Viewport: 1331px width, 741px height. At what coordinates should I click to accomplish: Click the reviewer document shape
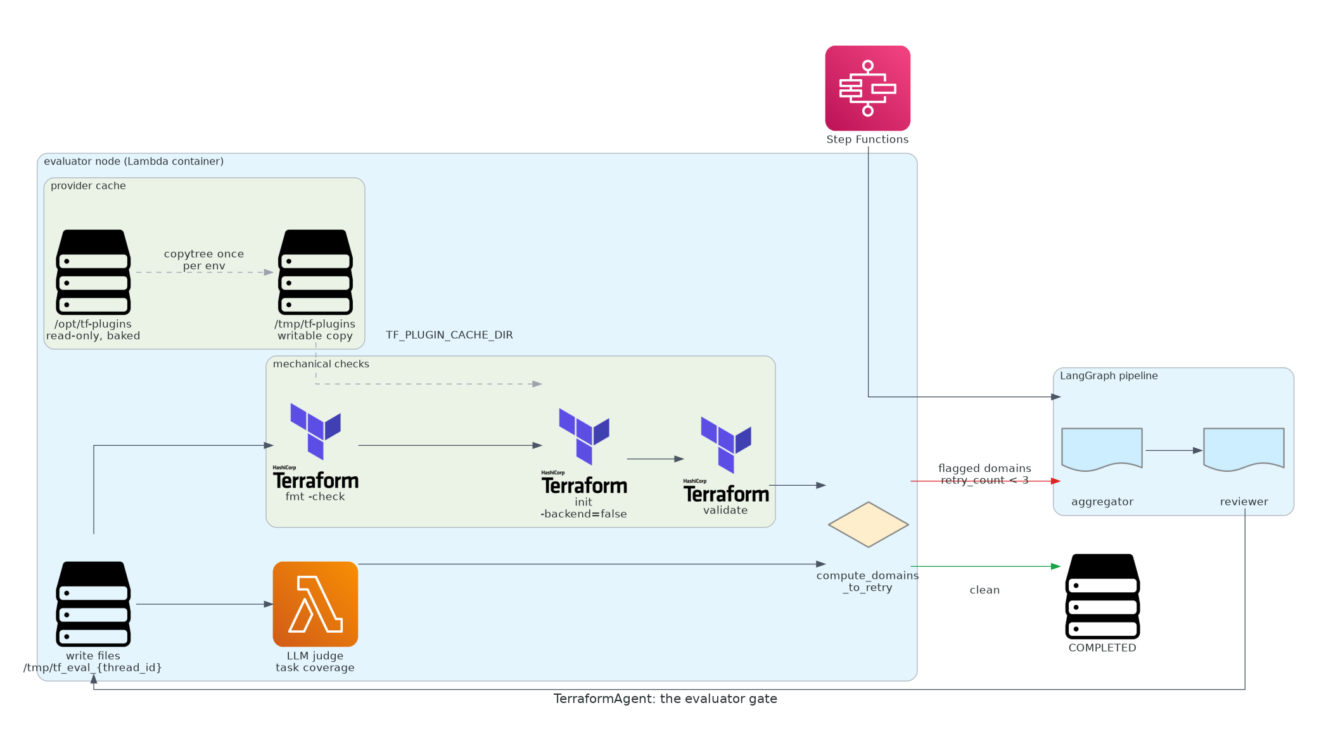click(x=1244, y=450)
